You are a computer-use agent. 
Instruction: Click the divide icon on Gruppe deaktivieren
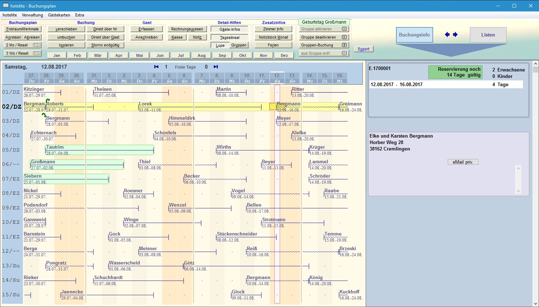(x=344, y=37)
